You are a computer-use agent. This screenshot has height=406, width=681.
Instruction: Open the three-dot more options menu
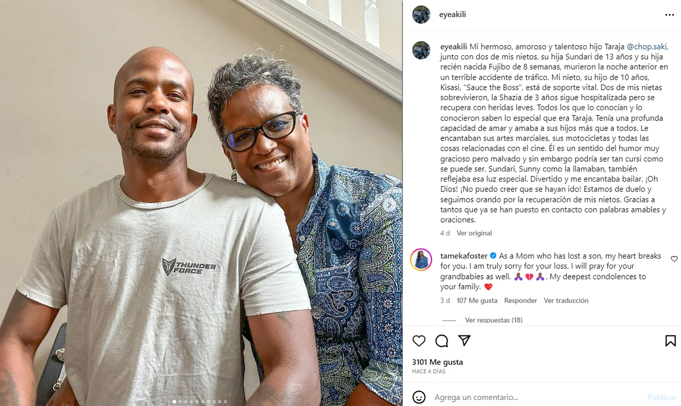[x=670, y=15]
